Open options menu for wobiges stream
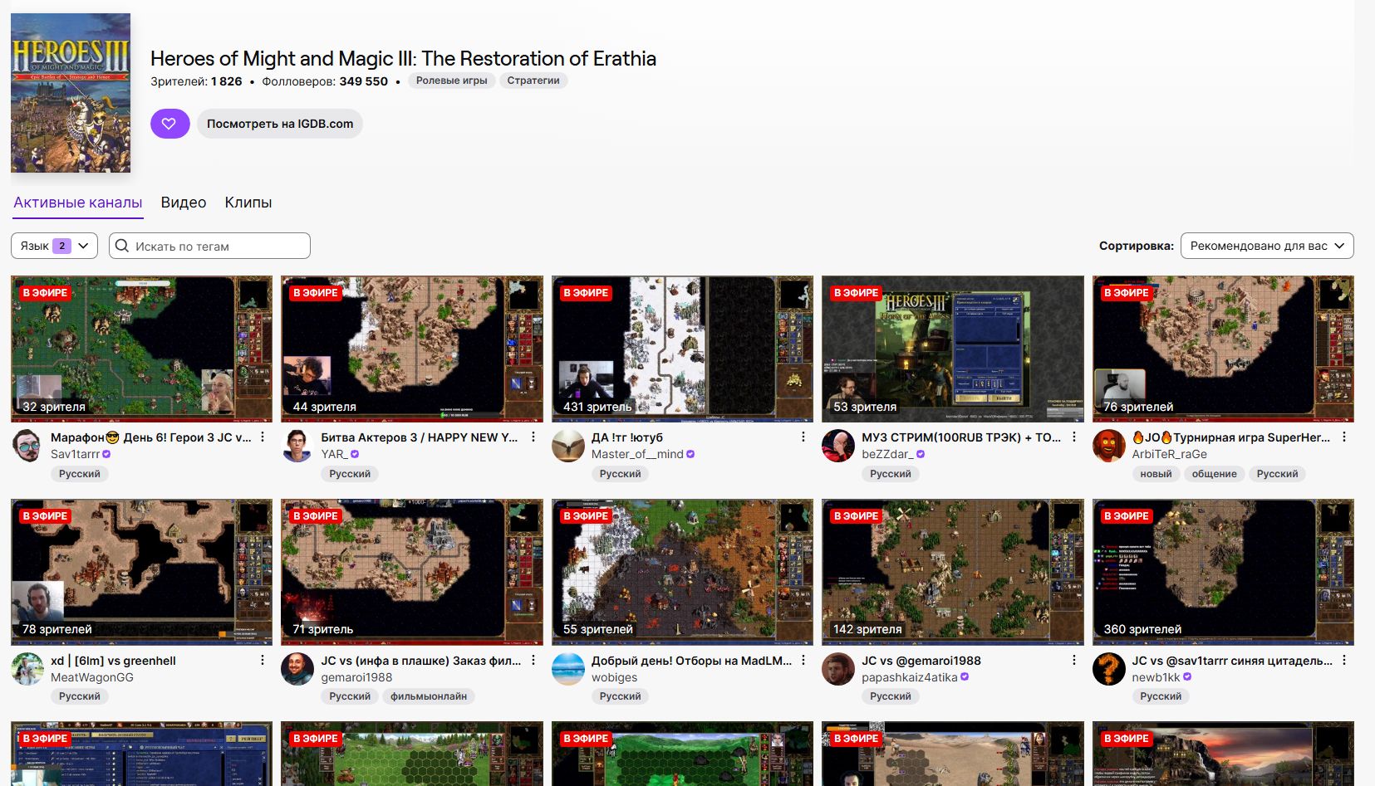 pyautogui.click(x=803, y=660)
